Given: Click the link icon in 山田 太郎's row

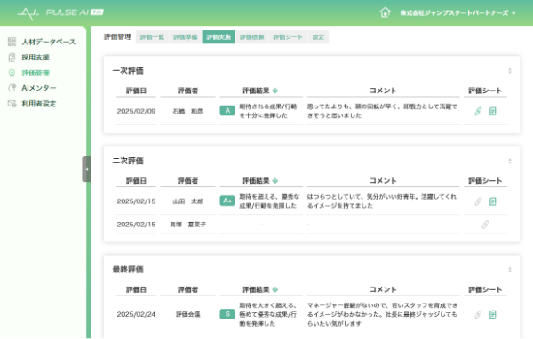Looking at the screenshot, I should coord(478,201).
